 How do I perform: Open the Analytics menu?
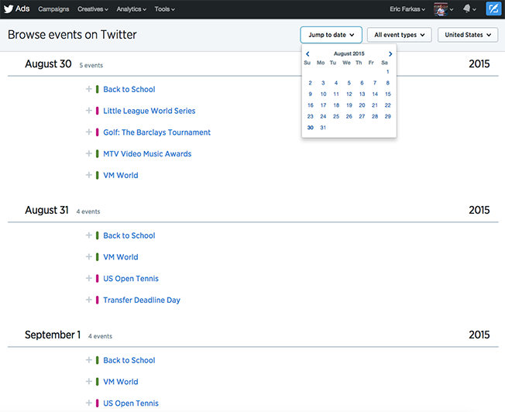132,9
